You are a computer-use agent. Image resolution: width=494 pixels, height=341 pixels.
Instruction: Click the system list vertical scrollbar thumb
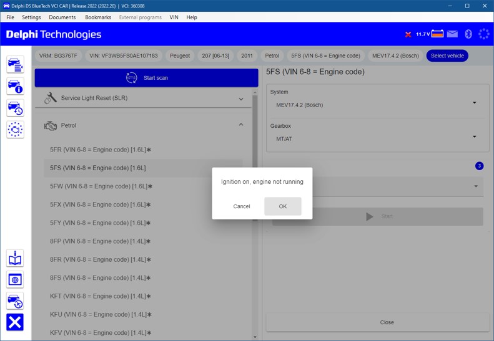[255, 157]
